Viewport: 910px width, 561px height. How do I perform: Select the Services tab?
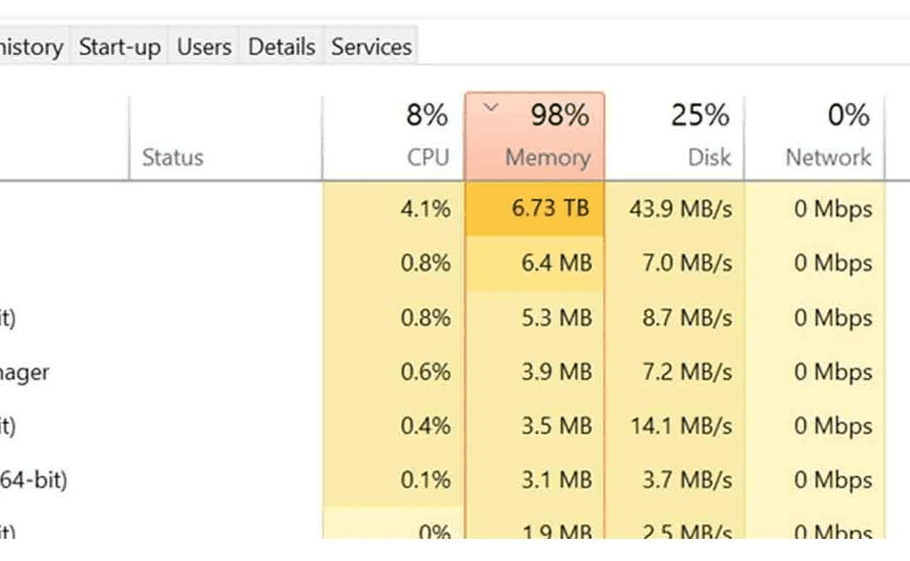371,46
